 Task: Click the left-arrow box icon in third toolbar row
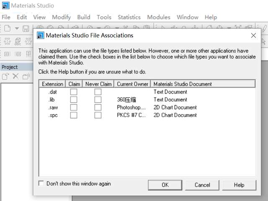tap(7, 54)
